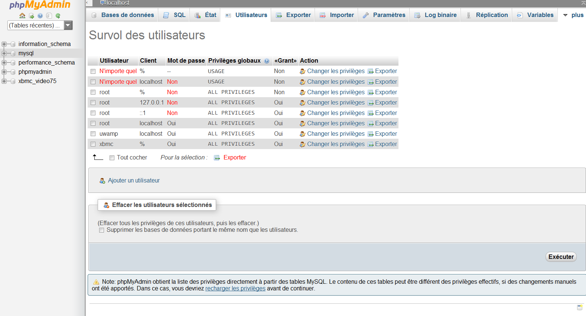Click the small window icon at the bottom right
Screen dimensions: 586x316
(580, 307)
